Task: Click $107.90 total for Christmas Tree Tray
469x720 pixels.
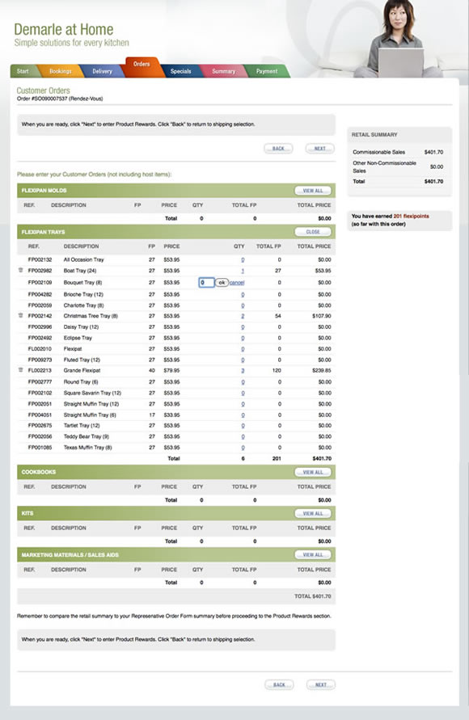Action: pyautogui.click(x=321, y=316)
